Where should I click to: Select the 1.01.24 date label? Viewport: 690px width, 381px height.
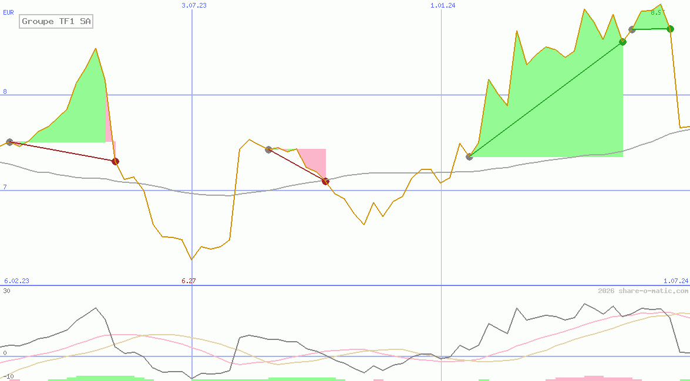click(443, 5)
